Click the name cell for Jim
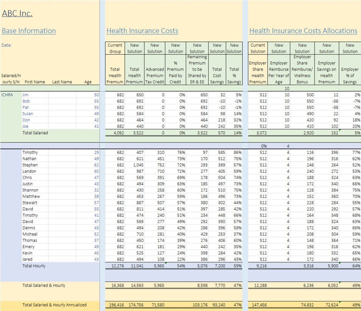This screenshot has width=361, height=311. (x=26, y=95)
